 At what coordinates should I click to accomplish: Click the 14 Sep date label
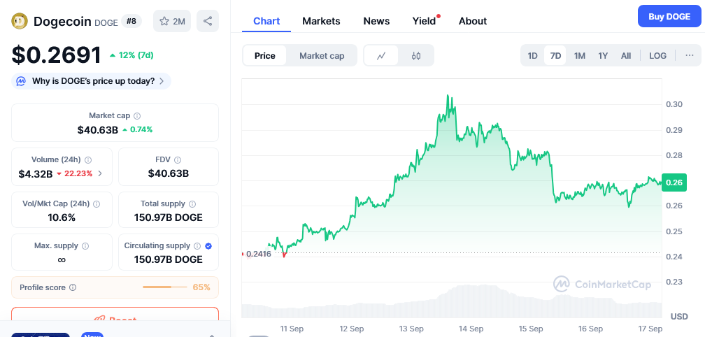(470, 329)
